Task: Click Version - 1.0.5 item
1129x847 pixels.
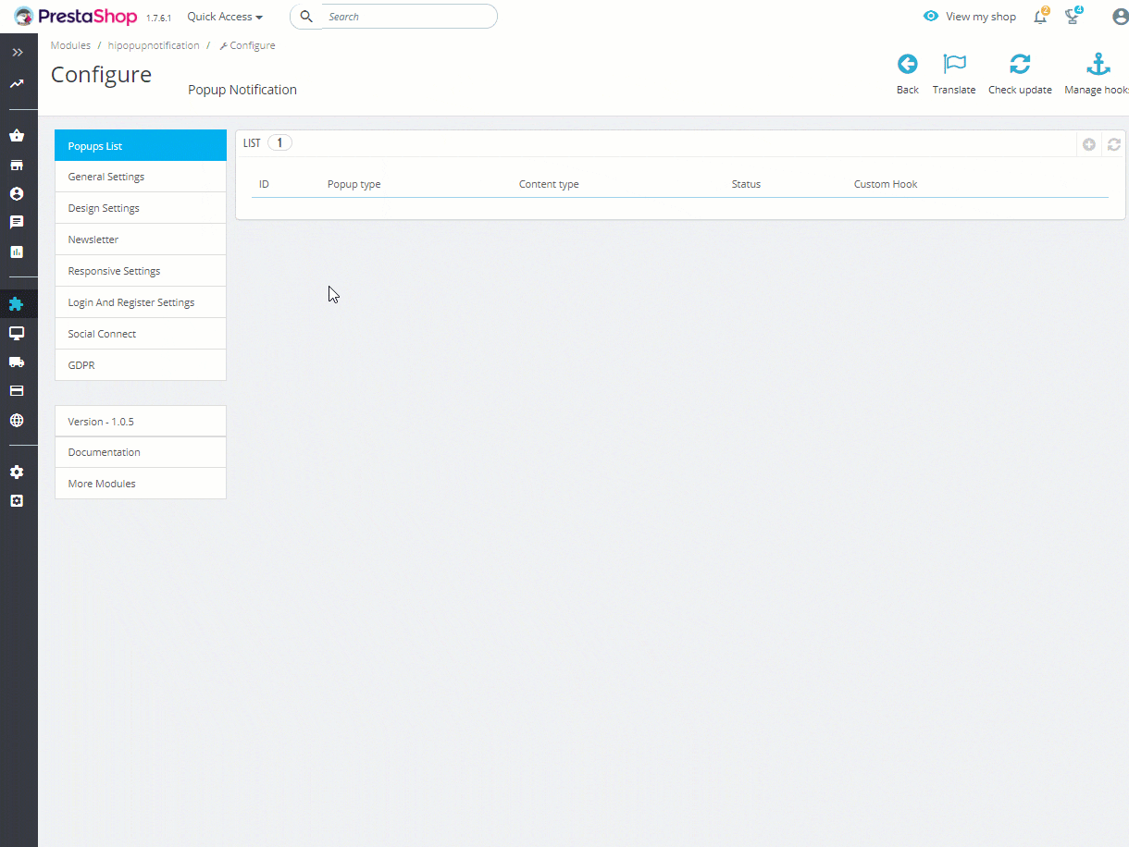Action: tap(141, 421)
